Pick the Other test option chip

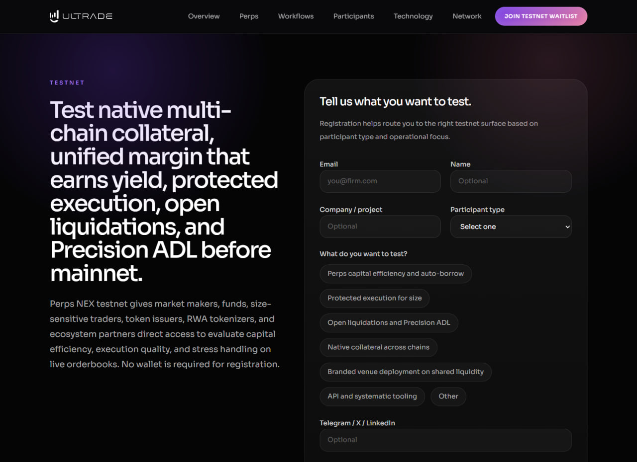point(448,396)
